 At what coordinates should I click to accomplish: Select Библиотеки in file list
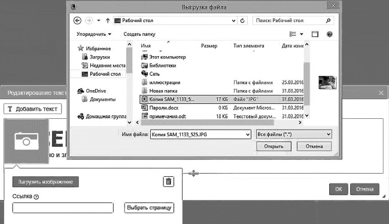pos(159,65)
